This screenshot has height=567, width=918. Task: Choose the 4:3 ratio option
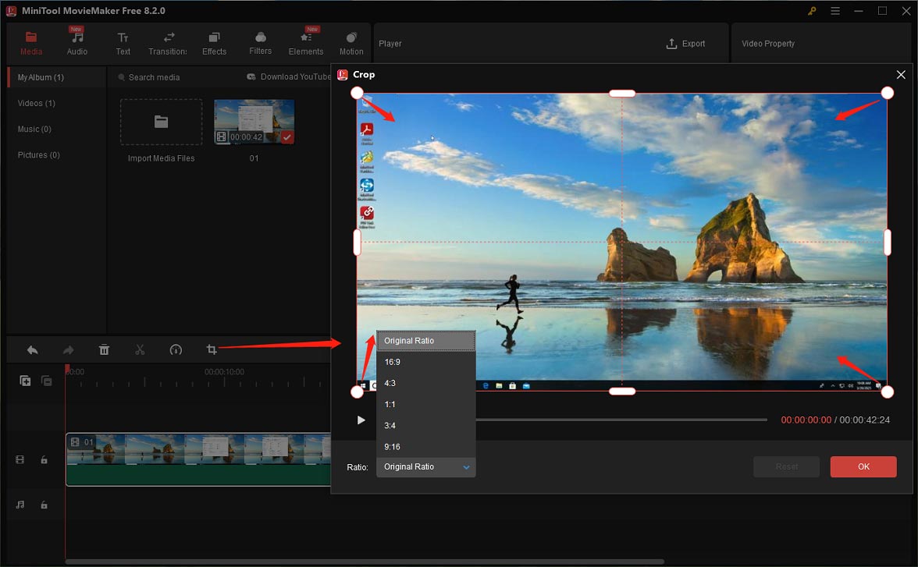[x=425, y=383]
